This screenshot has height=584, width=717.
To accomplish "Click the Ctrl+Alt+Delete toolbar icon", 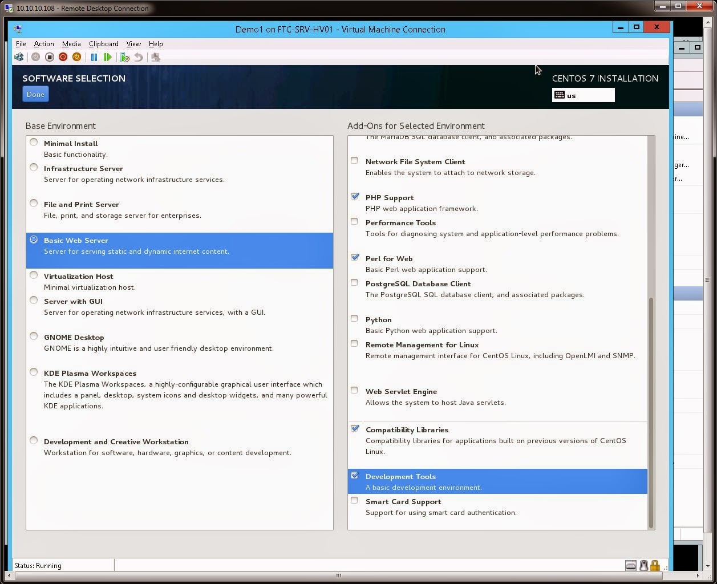I will point(19,57).
